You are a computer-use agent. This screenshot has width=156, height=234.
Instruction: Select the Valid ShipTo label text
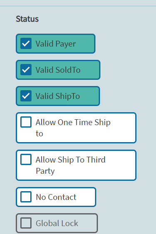58,96
